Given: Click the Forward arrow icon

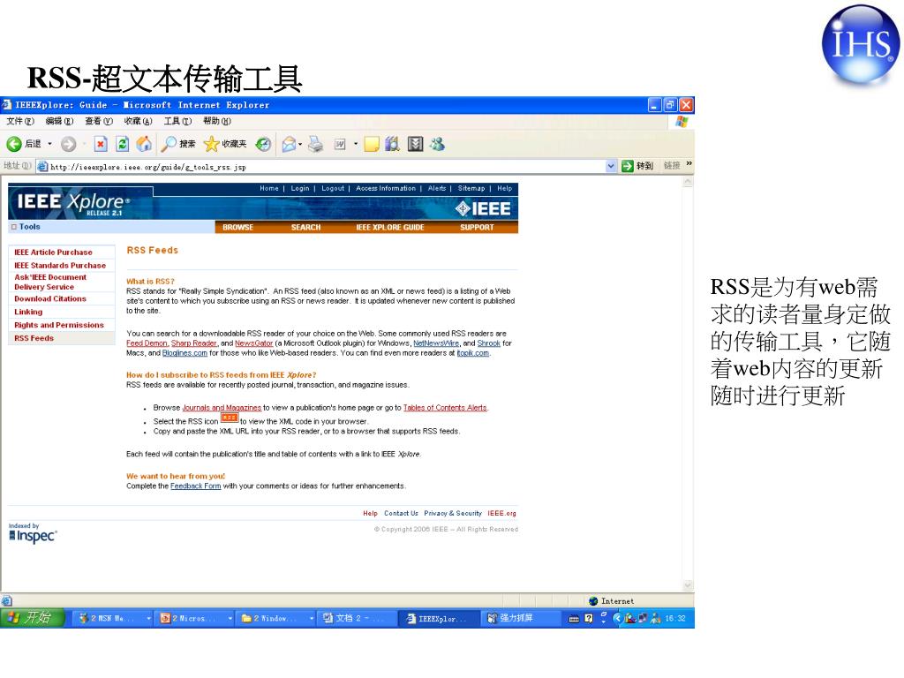Looking at the screenshot, I should pyautogui.click(x=68, y=144).
